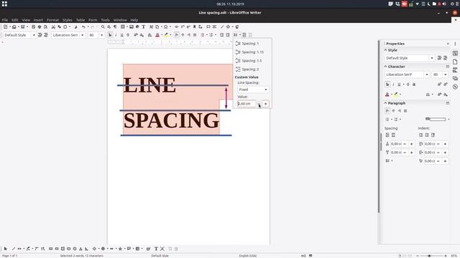The height and width of the screenshot is (258, 460).
Task: Toggle sidebar Justified in Paragraph panel
Action: pos(405,111)
